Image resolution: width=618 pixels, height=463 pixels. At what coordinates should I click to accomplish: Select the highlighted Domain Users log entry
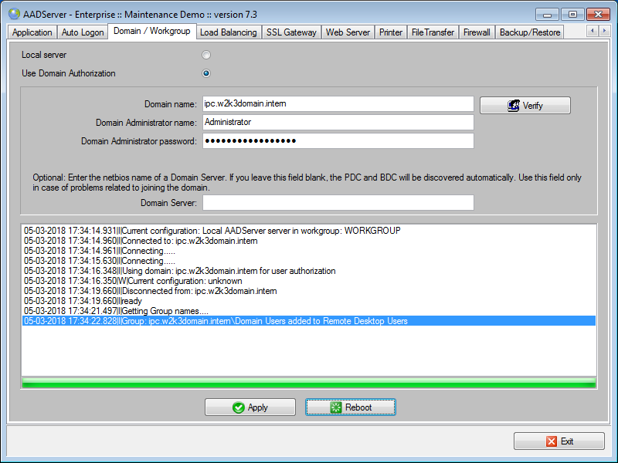pos(309,320)
